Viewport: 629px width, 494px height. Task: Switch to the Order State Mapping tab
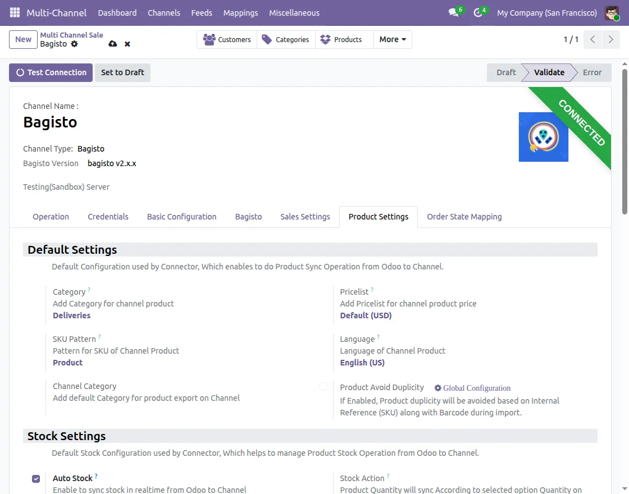(x=464, y=217)
